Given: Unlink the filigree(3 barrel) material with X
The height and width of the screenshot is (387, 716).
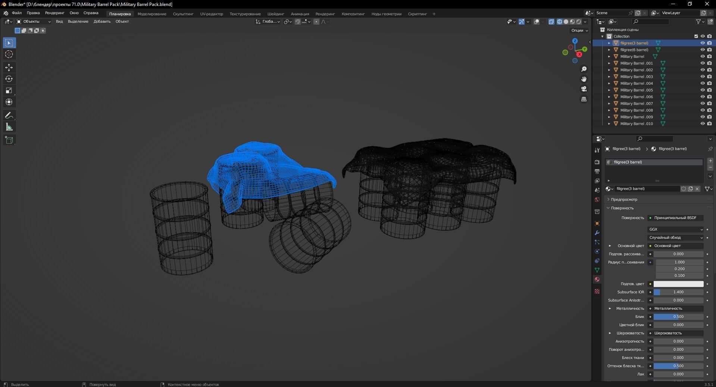Looking at the screenshot, I should (697, 189).
